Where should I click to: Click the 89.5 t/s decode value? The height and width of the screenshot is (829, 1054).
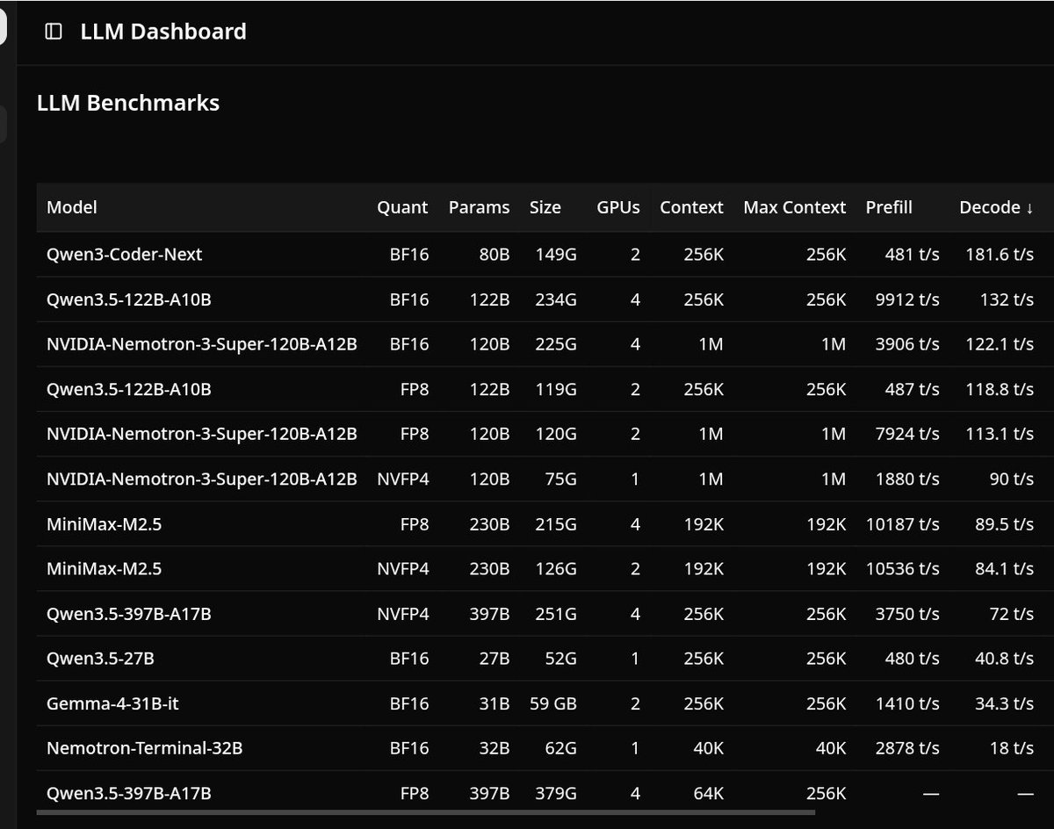pos(1005,524)
